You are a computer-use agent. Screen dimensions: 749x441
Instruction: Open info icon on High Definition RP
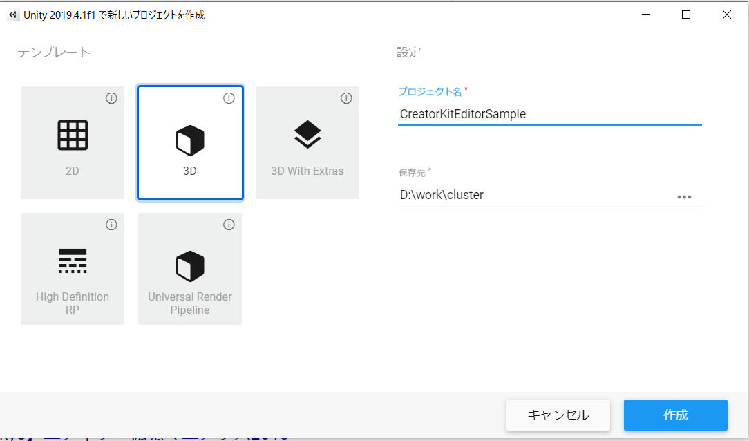point(111,225)
